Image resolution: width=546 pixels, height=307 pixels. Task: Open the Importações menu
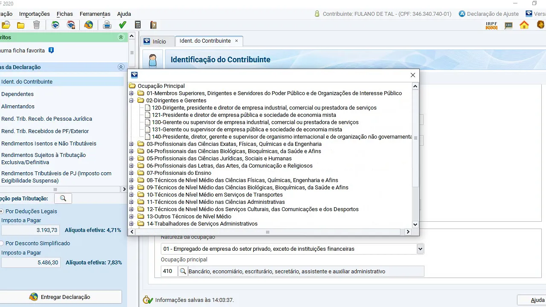point(35,14)
